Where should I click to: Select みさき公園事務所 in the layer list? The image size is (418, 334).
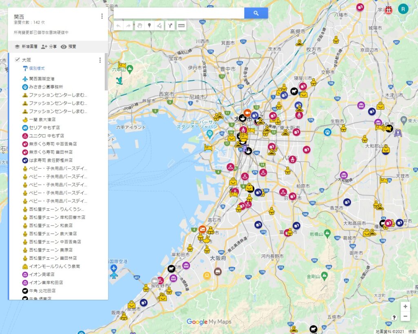point(46,87)
